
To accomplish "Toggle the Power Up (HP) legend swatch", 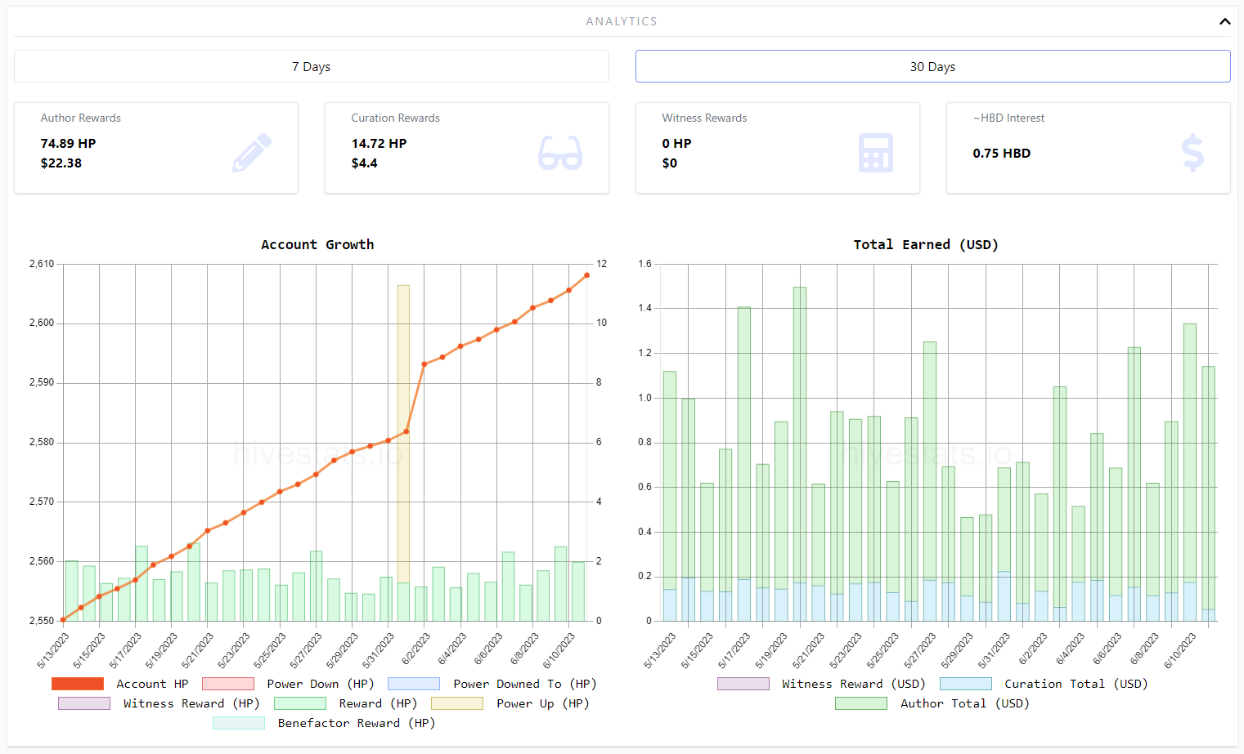I will pyautogui.click(x=457, y=703).
